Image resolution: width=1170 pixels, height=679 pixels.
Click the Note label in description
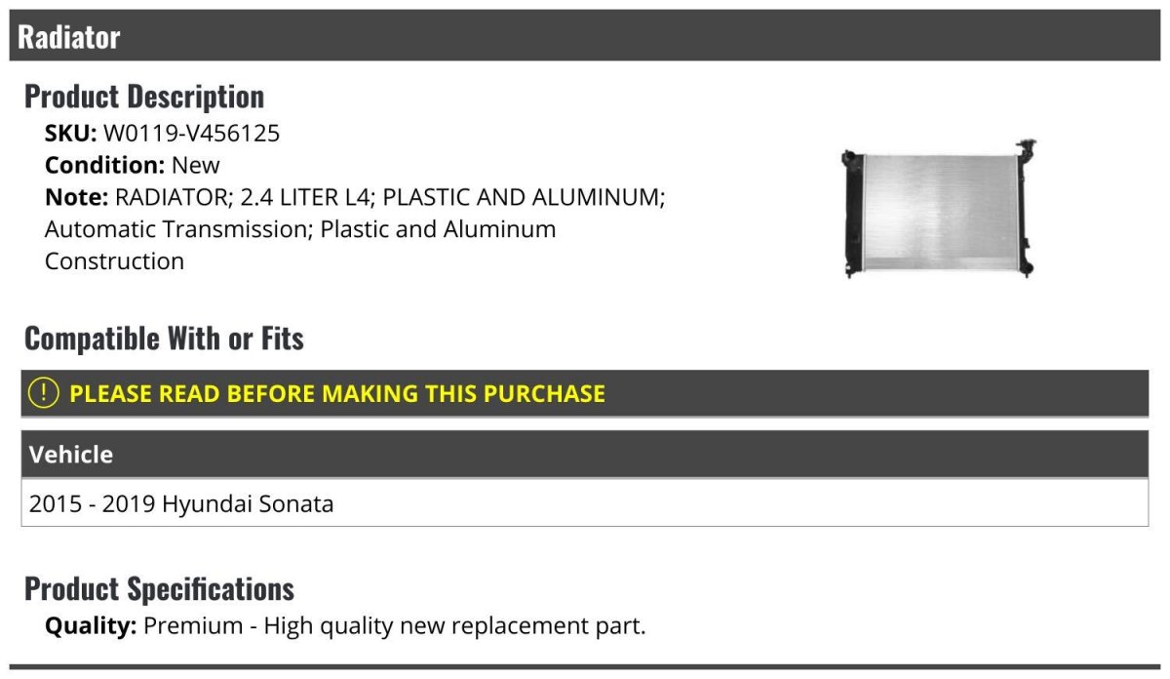click(76, 197)
